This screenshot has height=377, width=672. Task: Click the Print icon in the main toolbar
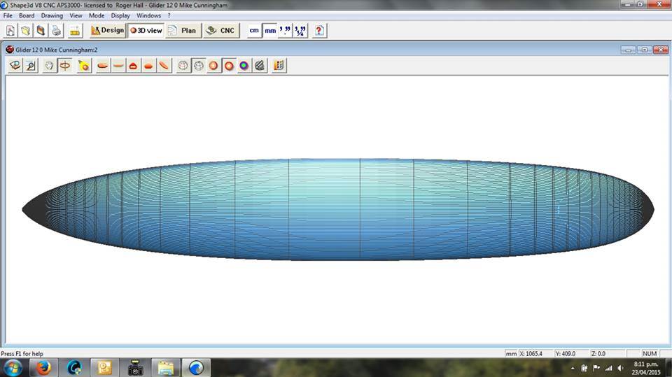click(57, 31)
